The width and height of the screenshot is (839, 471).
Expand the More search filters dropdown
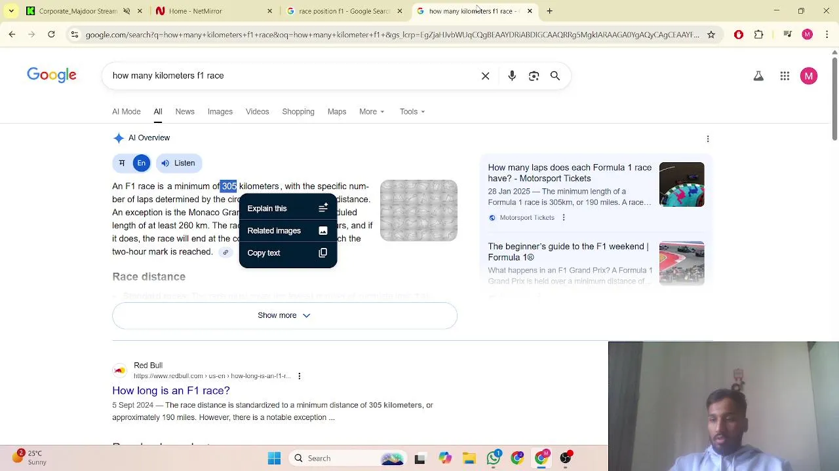click(x=372, y=112)
